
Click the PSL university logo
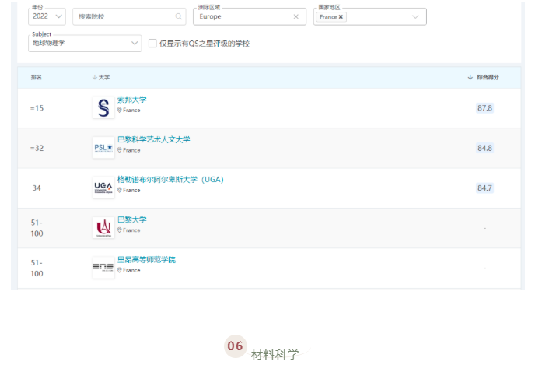coord(103,148)
